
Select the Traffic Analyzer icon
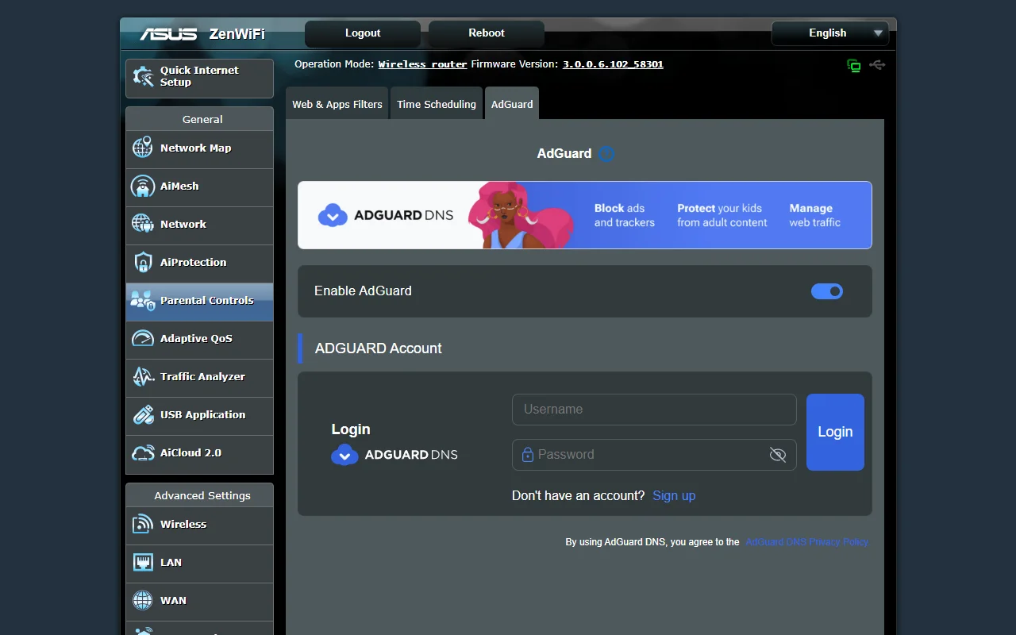pyautogui.click(x=142, y=377)
